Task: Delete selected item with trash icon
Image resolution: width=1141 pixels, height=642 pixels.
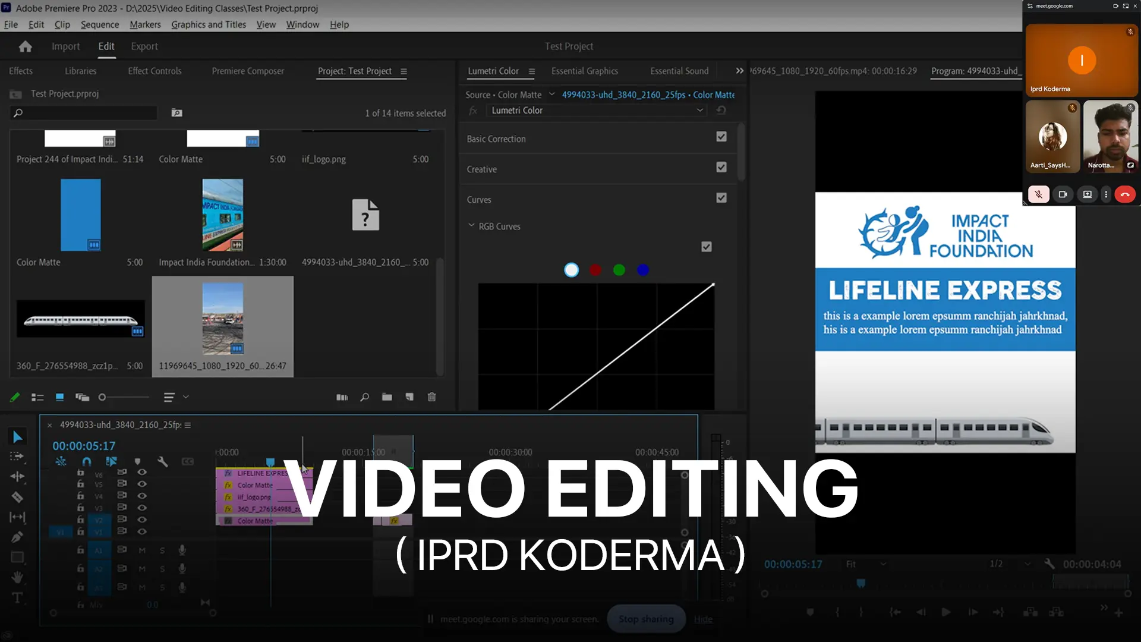Action: coord(432,397)
